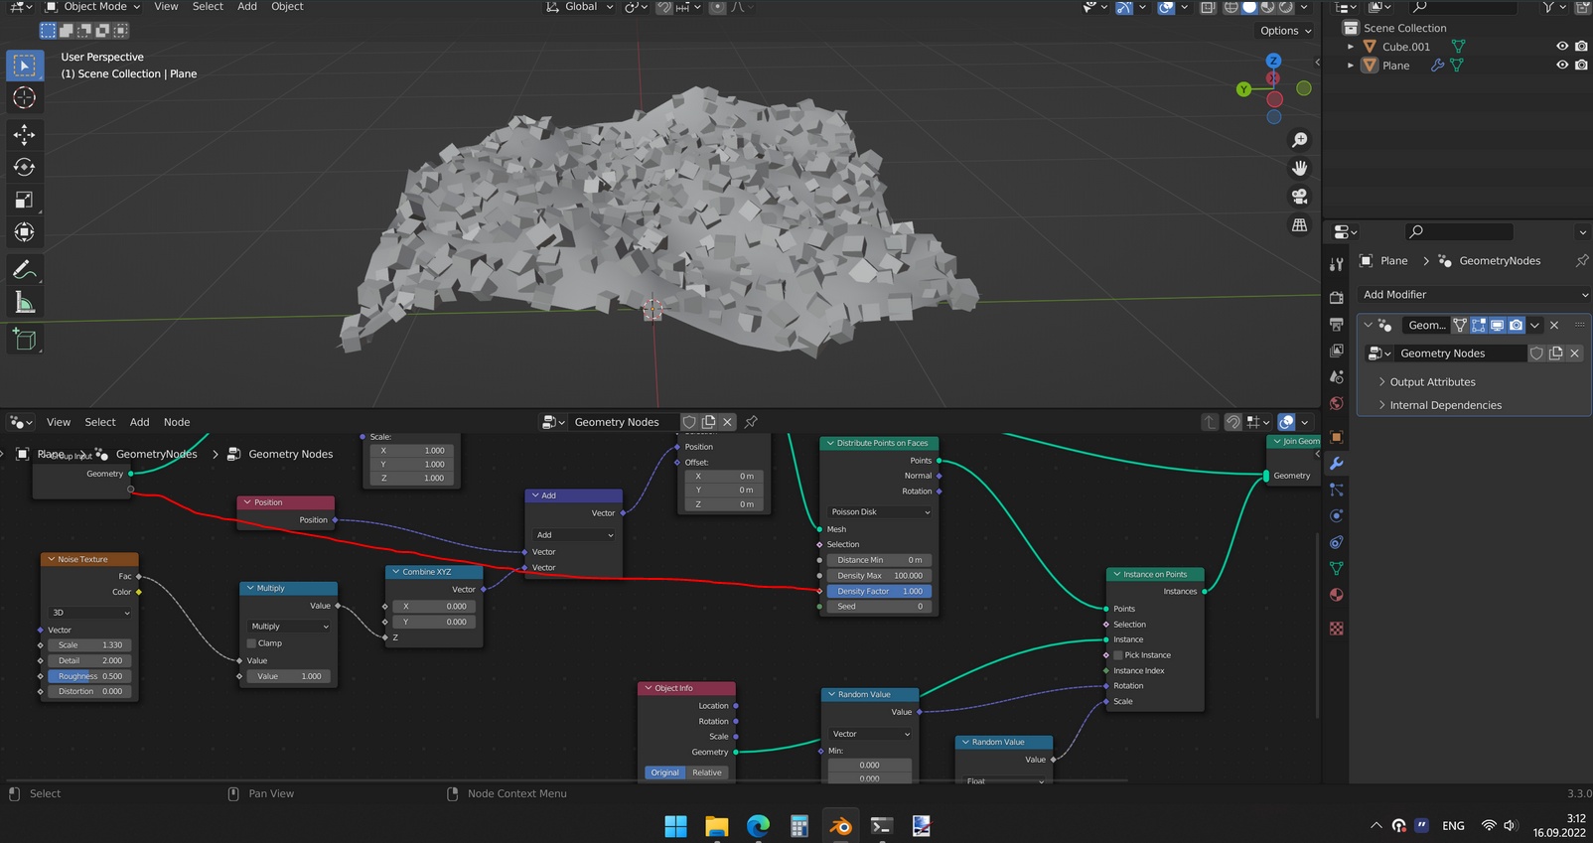
Task: Toggle camera view in viewport
Action: (1299, 197)
